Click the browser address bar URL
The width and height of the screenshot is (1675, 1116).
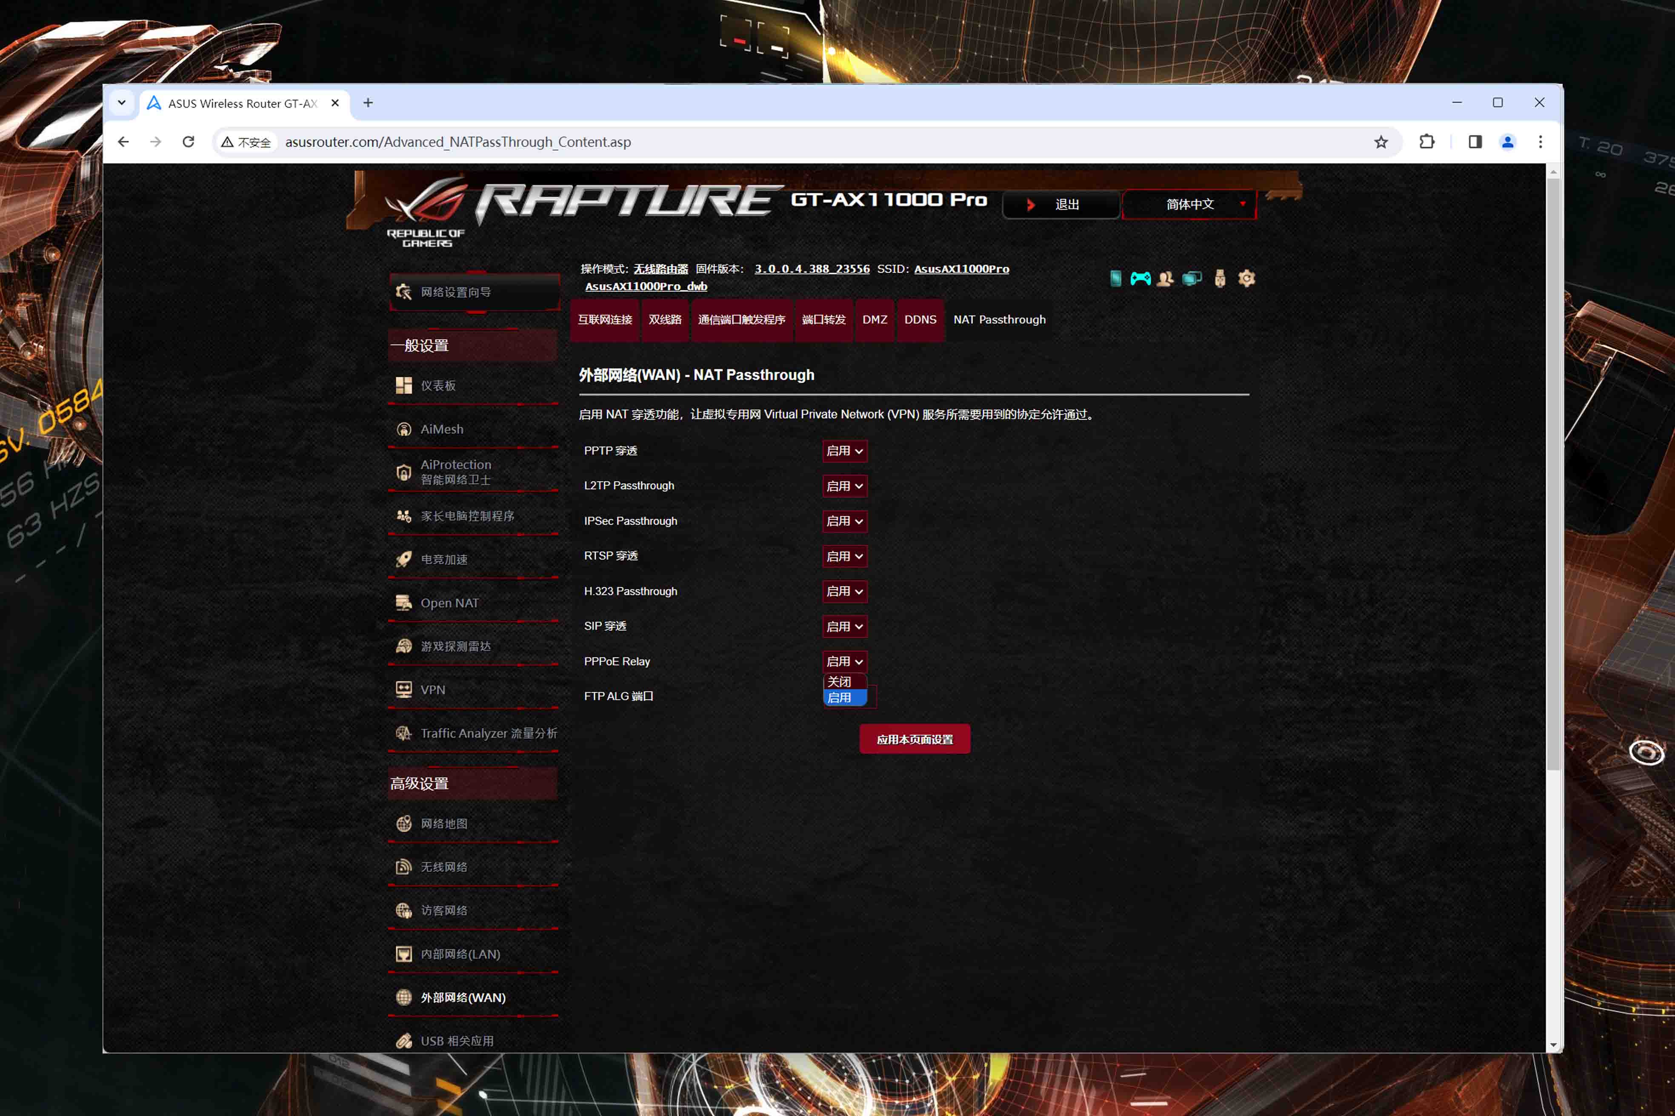pyautogui.click(x=458, y=142)
